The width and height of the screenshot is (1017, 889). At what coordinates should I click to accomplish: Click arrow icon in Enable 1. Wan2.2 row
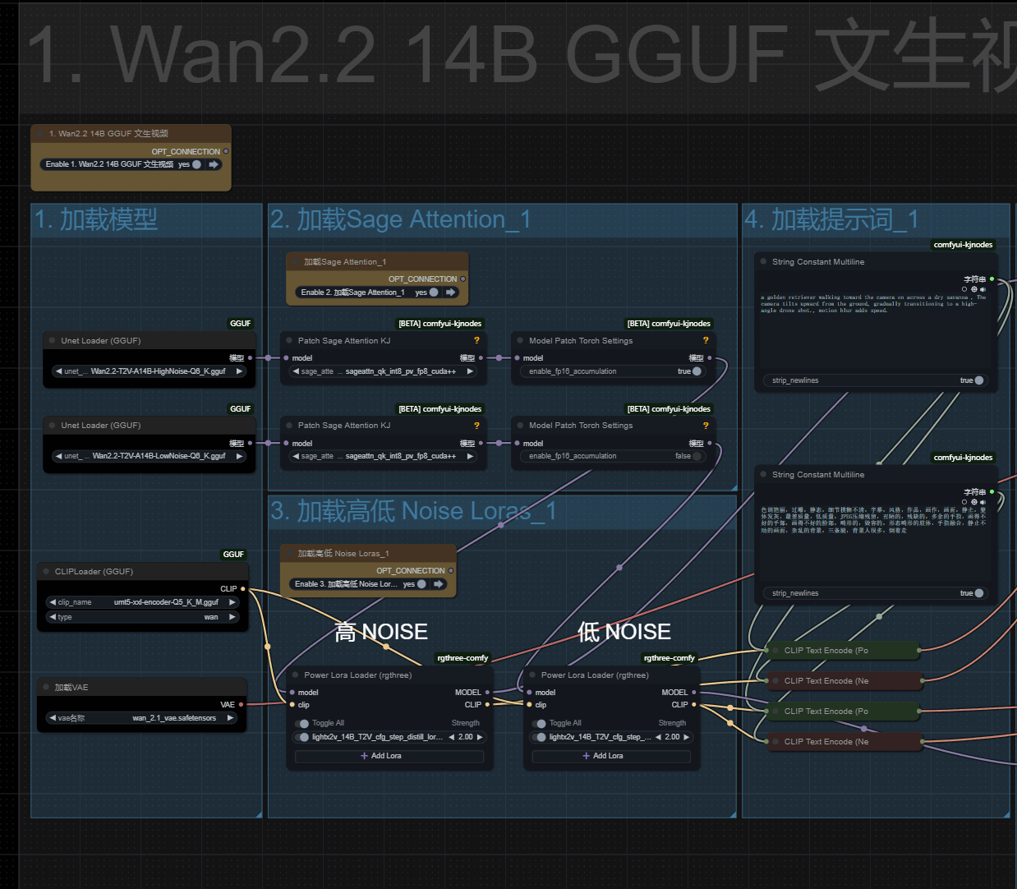tap(214, 164)
